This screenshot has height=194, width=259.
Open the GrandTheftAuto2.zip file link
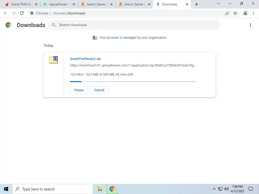(85, 59)
